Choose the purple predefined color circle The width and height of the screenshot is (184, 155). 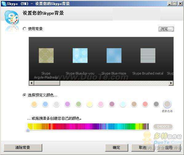[x=67, y=104]
